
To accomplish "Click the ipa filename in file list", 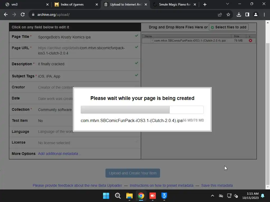I will [190, 41].
